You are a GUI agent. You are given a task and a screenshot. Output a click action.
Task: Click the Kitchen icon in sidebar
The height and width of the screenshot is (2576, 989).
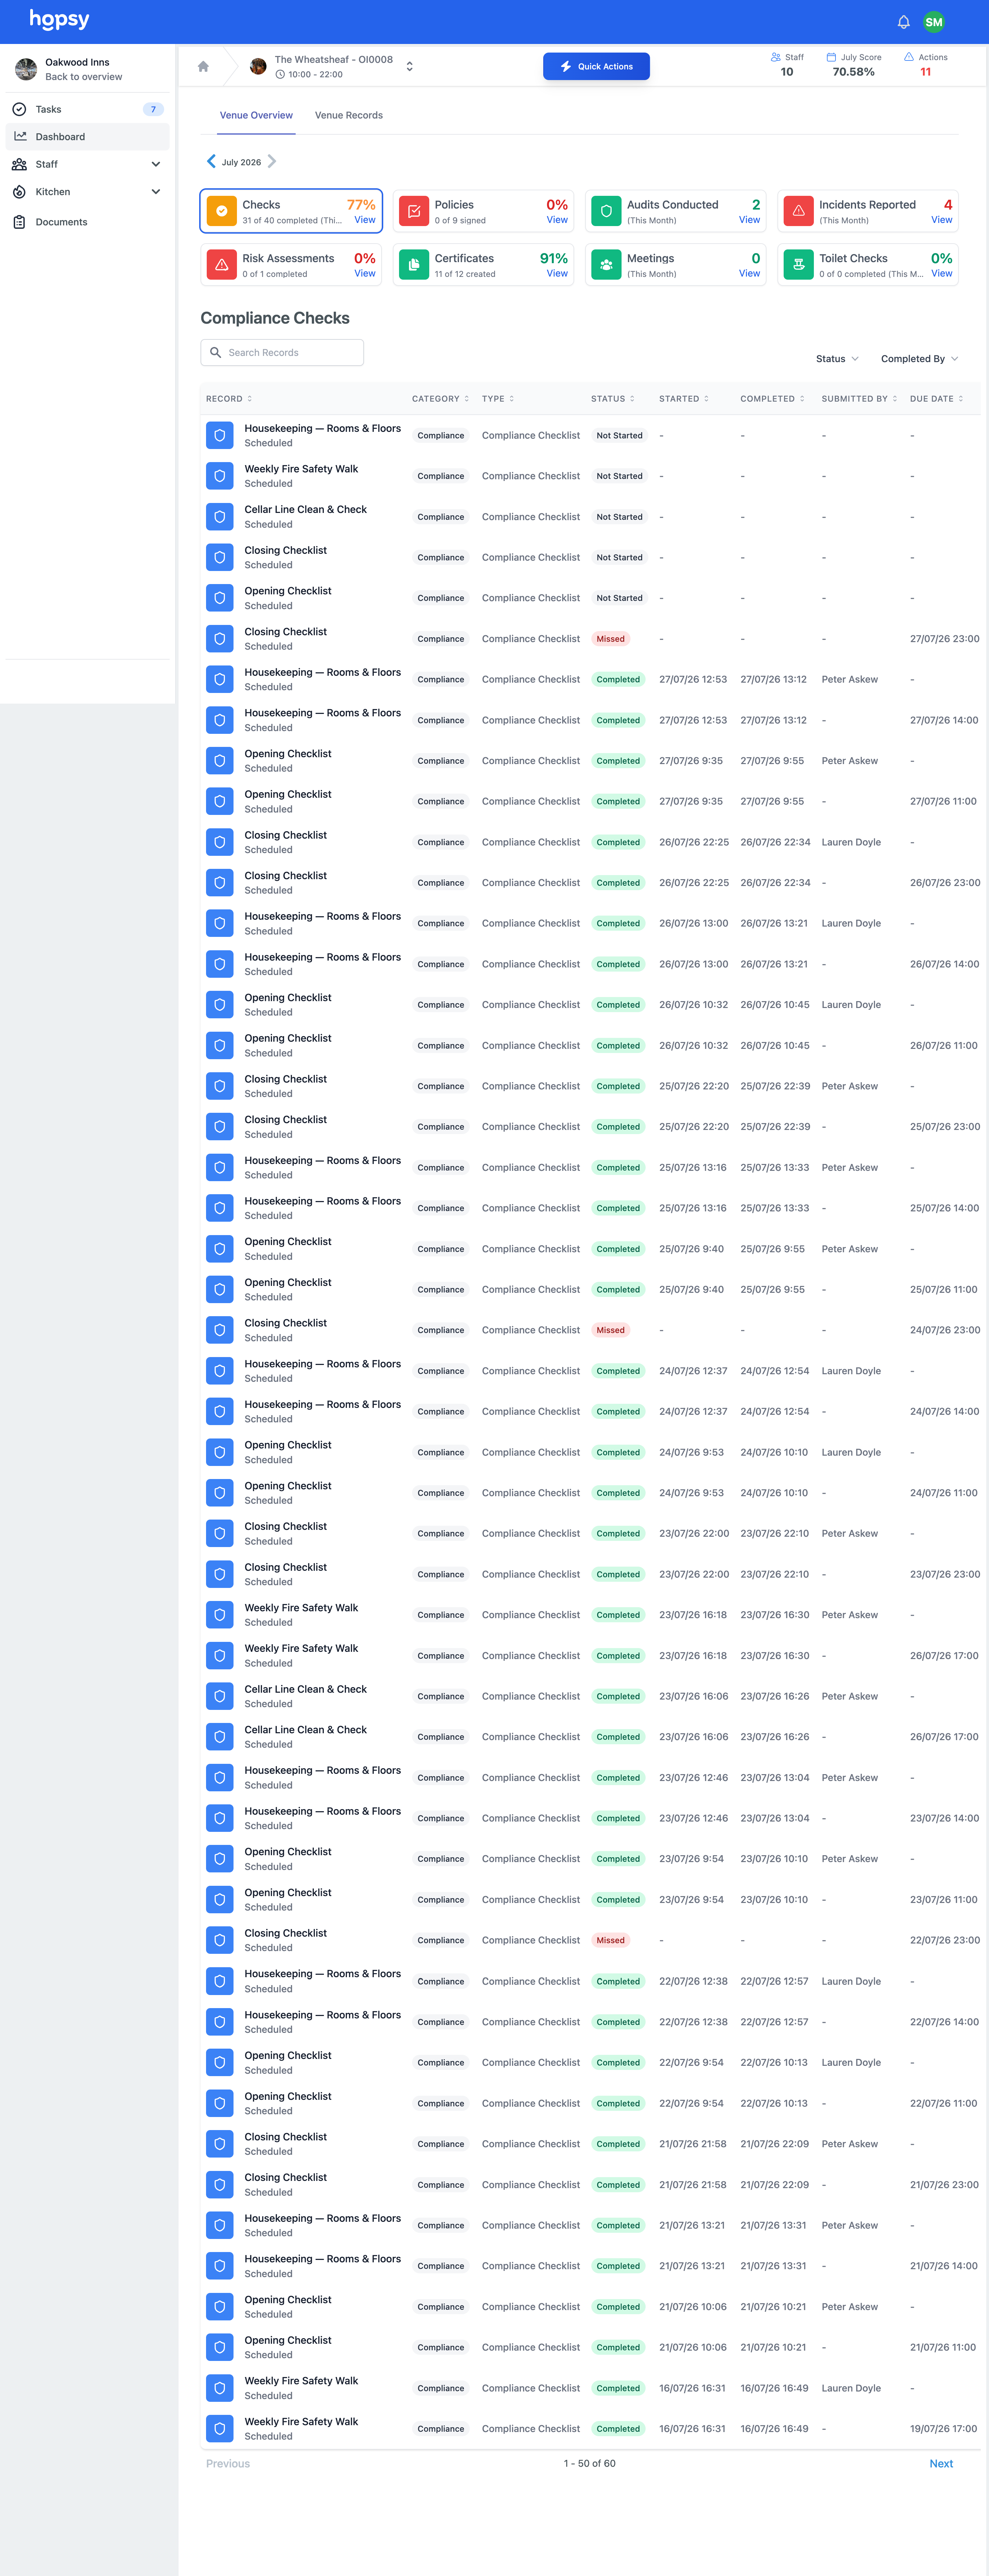point(19,192)
